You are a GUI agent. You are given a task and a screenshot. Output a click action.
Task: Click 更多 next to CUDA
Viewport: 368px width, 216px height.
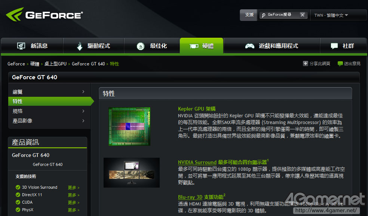coord(73,203)
